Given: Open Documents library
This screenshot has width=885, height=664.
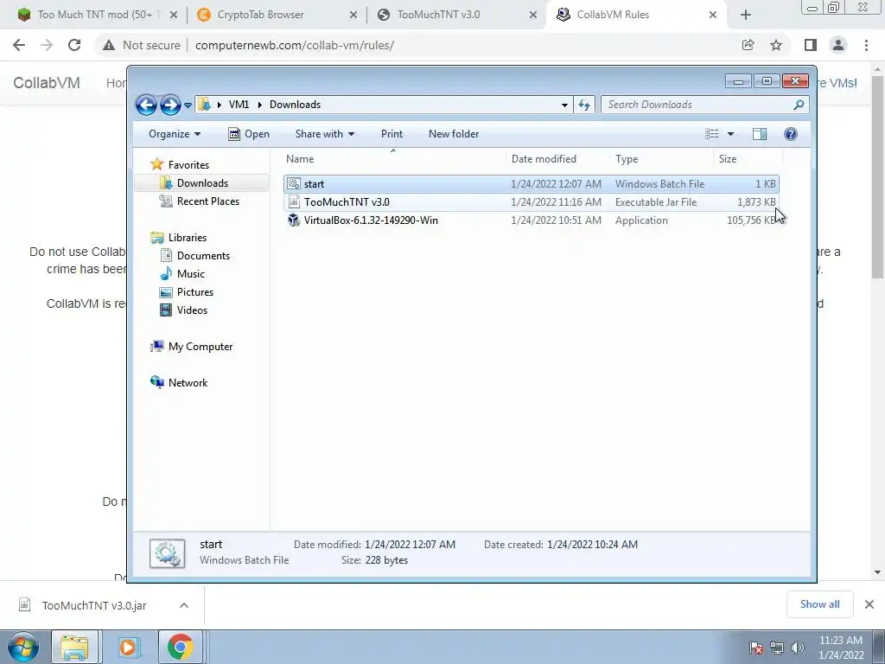Looking at the screenshot, I should click(x=203, y=256).
